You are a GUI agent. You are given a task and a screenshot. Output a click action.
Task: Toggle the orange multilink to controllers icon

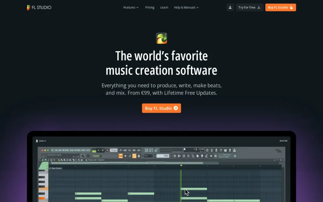(x=134, y=156)
